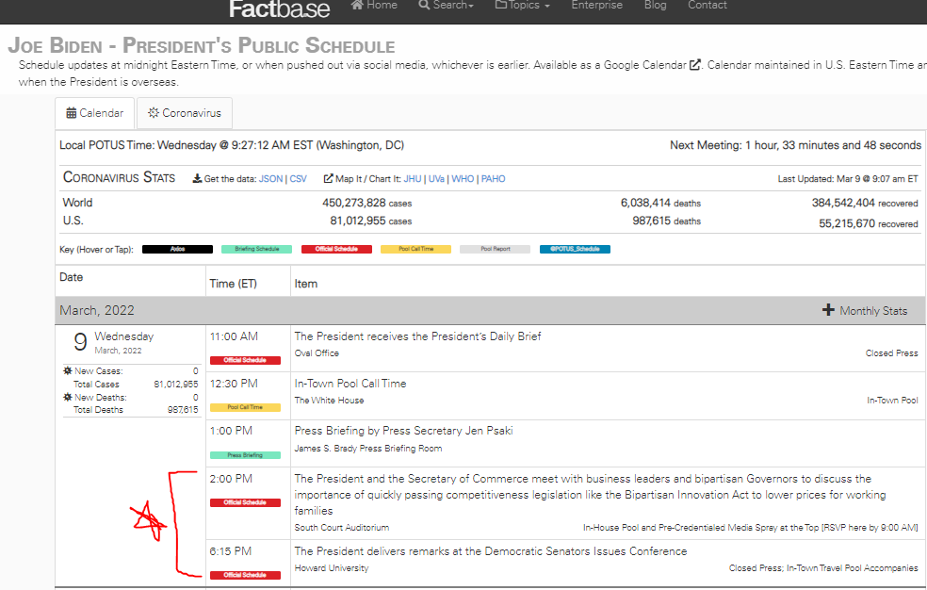Click the 'Time (ET)' column header
The image size is (927, 590).
click(233, 284)
